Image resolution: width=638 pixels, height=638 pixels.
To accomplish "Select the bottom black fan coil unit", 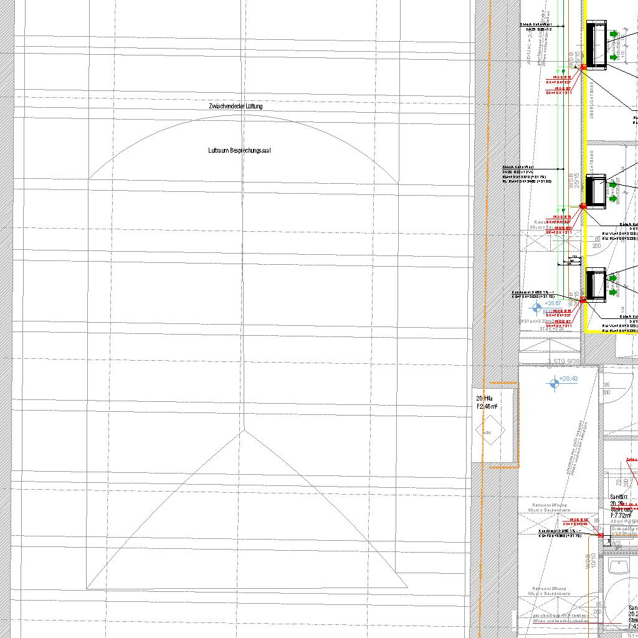I will tap(596, 285).
